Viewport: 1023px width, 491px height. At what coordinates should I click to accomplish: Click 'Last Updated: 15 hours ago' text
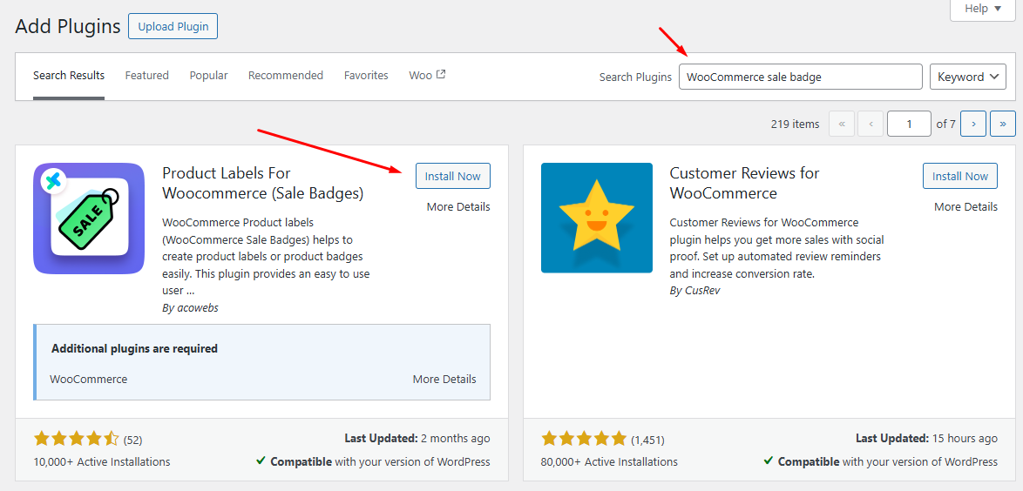tap(926, 438)
